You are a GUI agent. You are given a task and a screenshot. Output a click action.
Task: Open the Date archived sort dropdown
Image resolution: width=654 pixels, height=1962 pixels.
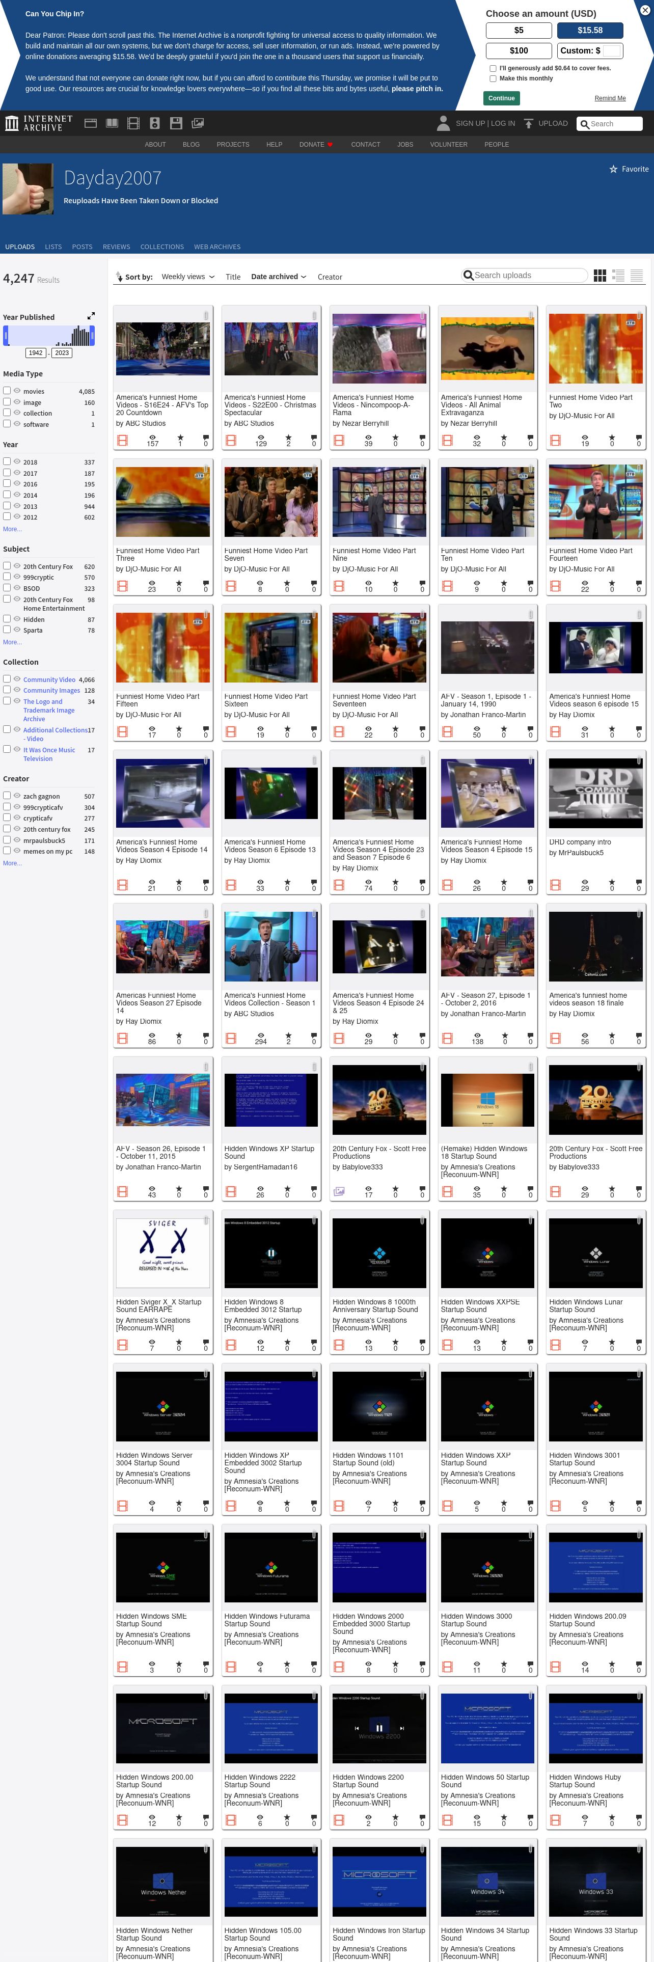279,277
